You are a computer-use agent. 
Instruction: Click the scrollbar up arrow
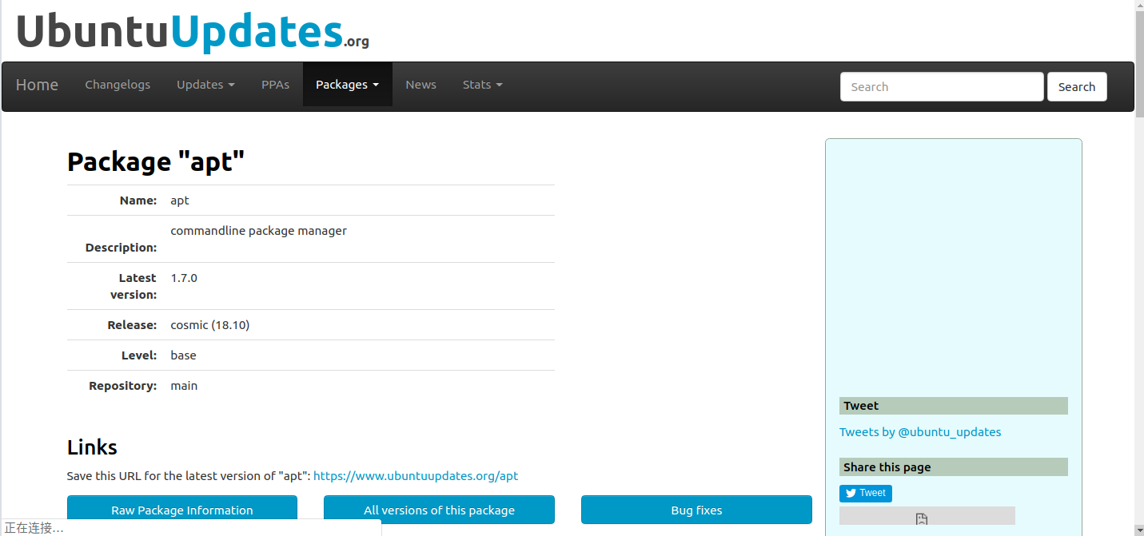[1139, 6]
